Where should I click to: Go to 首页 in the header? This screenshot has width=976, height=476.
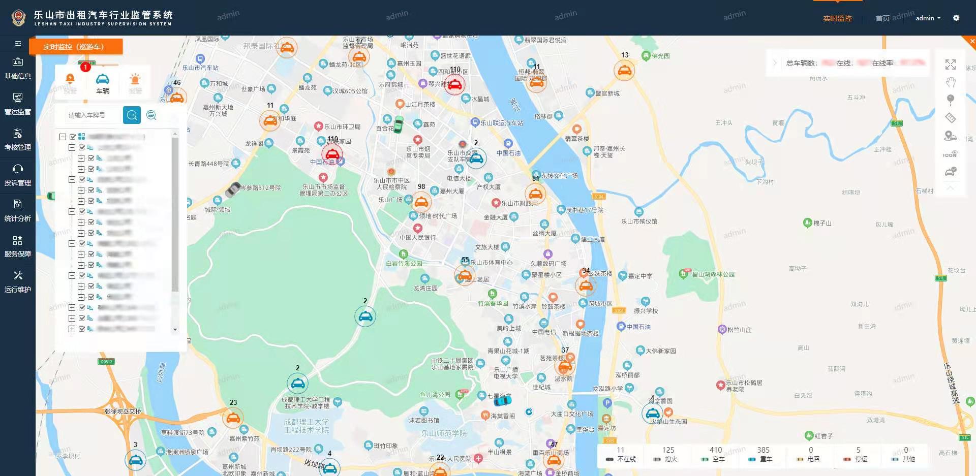point(882,18)
